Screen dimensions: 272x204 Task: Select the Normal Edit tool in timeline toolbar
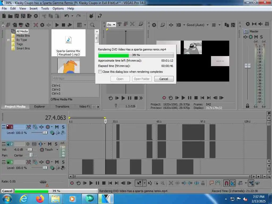[139, 183]
